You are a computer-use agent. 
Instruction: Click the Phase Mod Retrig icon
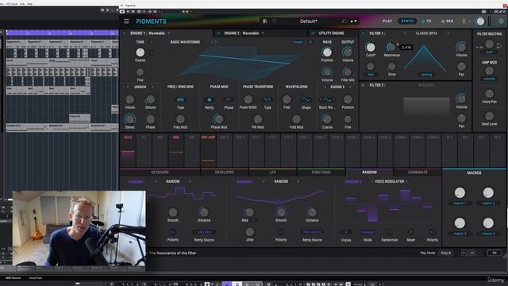pos(210,99)
